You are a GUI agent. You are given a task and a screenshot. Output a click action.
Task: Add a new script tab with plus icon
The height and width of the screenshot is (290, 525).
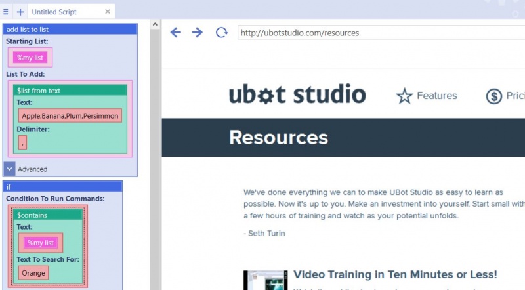click(x=20, y=12)
